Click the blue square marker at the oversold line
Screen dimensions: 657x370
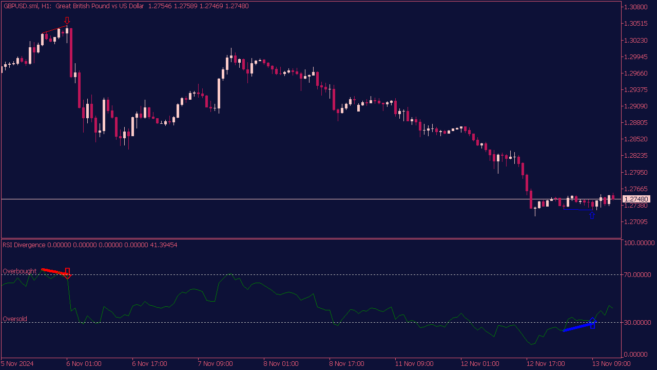[592, 324]
